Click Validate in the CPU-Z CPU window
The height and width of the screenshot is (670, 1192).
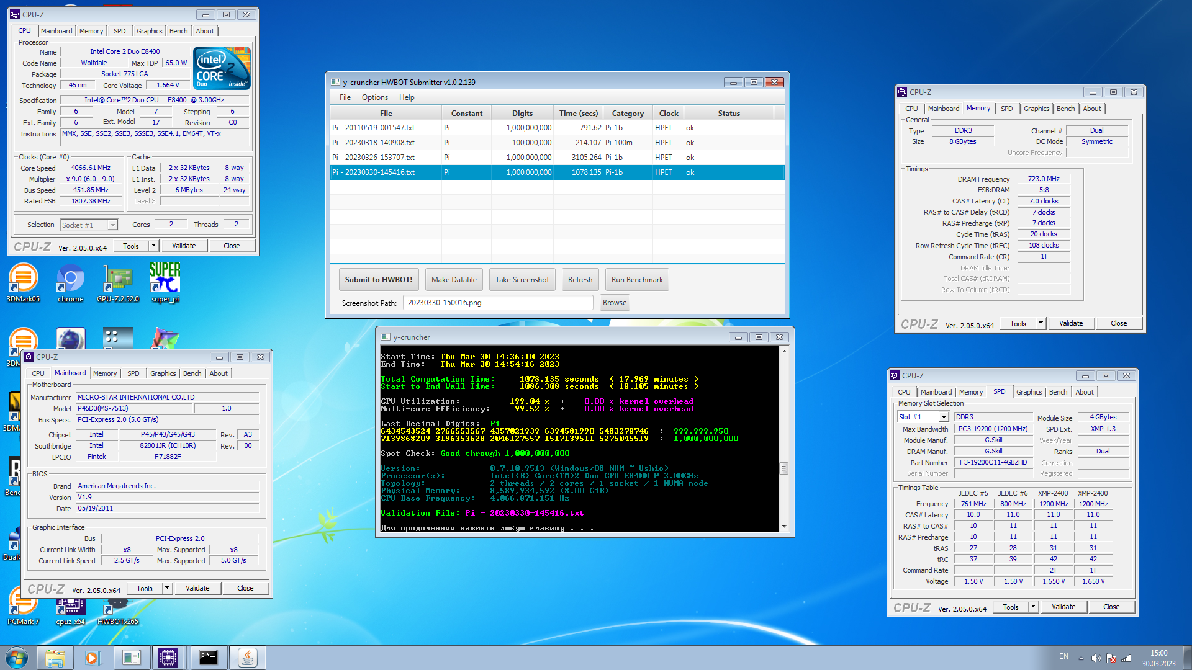click(x=184, y=246)
